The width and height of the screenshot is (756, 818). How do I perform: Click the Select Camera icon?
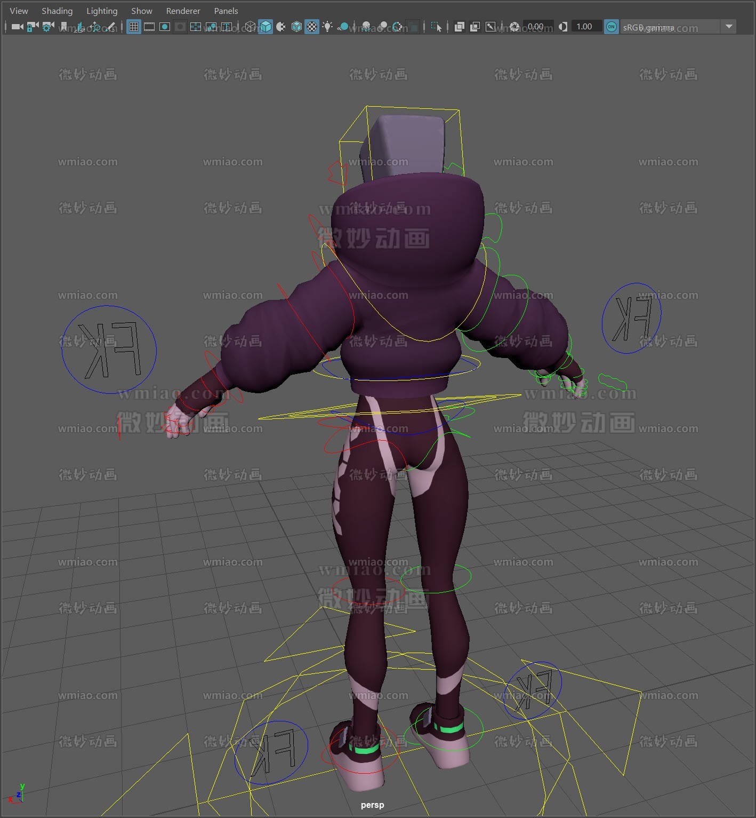click(x=17, y=27)
